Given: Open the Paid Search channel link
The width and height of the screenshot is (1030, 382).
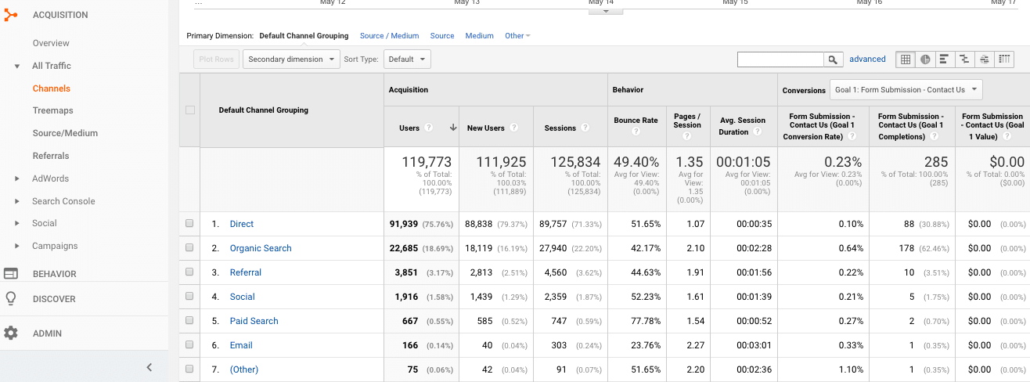Looking at the screenshot, I should [254, 321].
